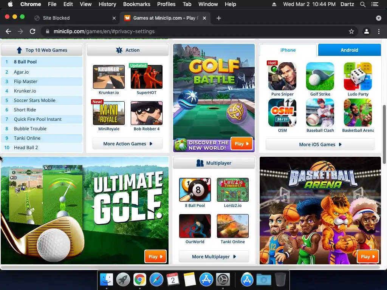
Task: Open More Multiplayer games
Action: 214,257
